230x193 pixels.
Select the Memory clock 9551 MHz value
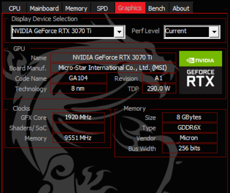pyautogui.click(x=79, y=138)
